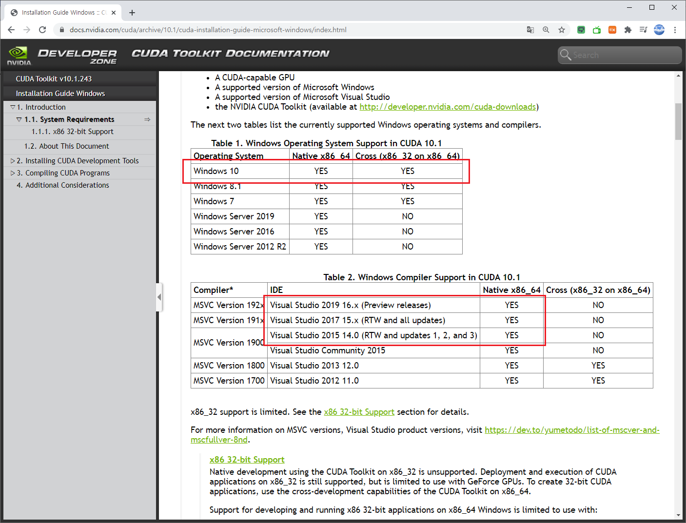686x523 pixels.
Task: Click the Windows 7 table cell
Action: pos(240,201)
